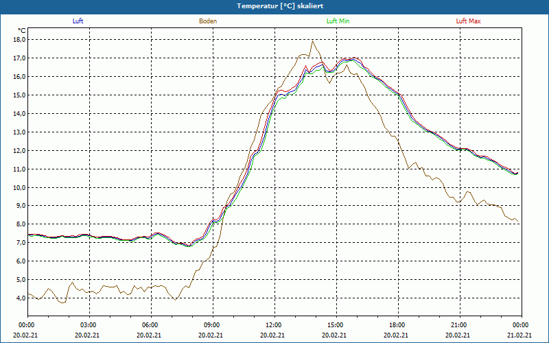
Task: Click the 06:00 time label
Action: (x=149, y=325)
